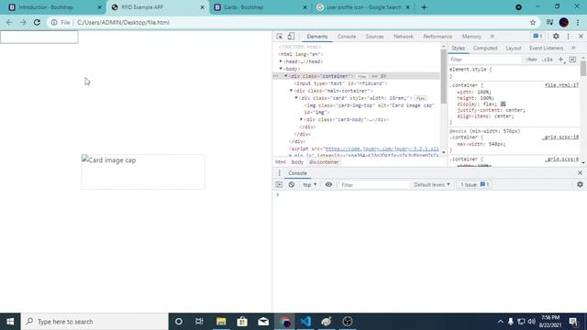Clear the console
The image size is (587, 330).
click(x=292, y=184)
